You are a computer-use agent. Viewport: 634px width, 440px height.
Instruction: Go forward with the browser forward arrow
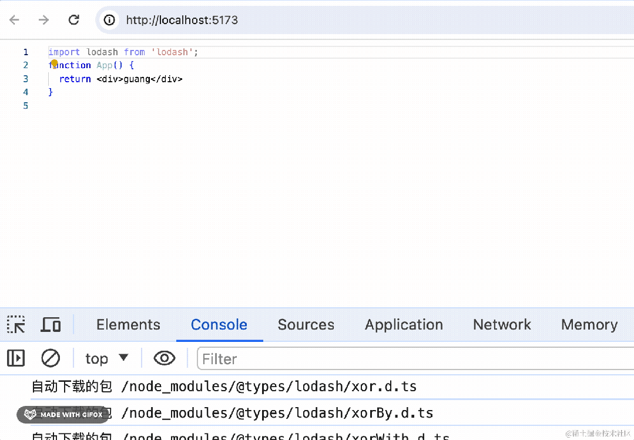click(43, 20)
